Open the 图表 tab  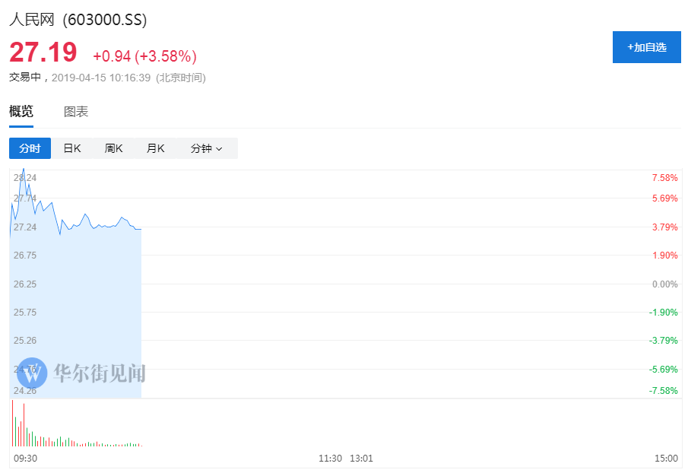pos(76,112)
